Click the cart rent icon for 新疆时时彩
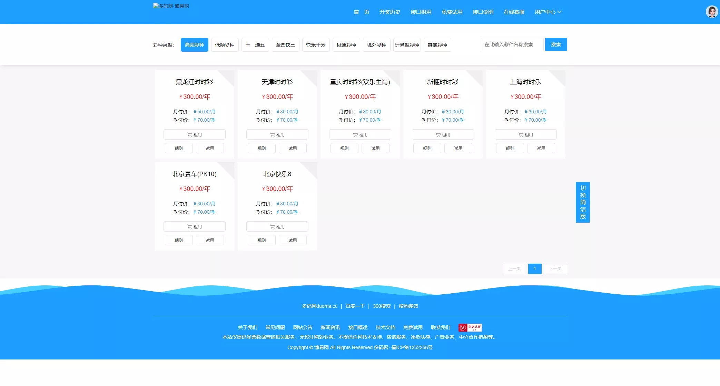Screen dimensions: 720x386 438,135
